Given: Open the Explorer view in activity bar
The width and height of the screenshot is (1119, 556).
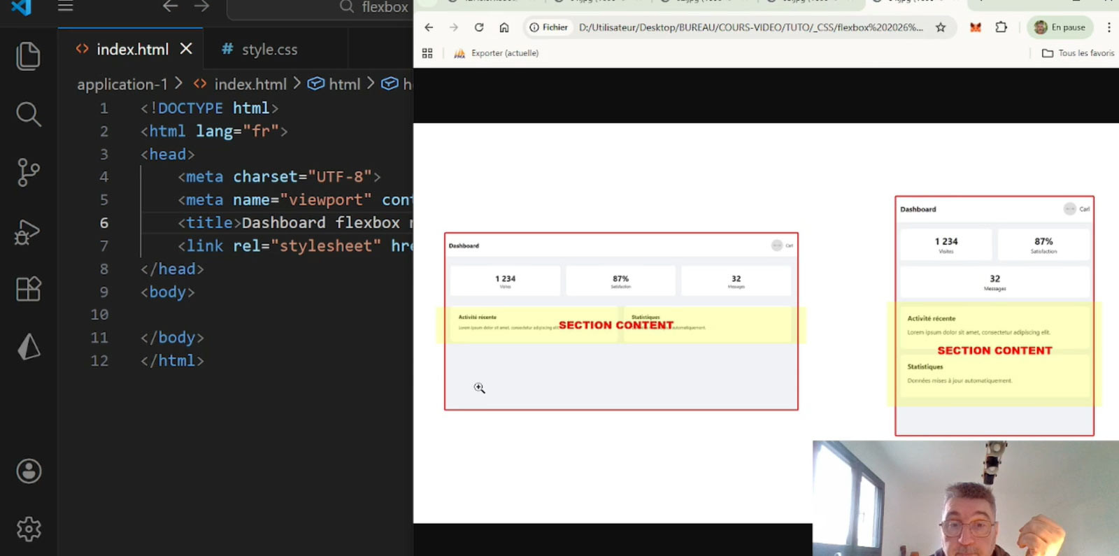Looking at the screenshot, I should pos(28,56).
